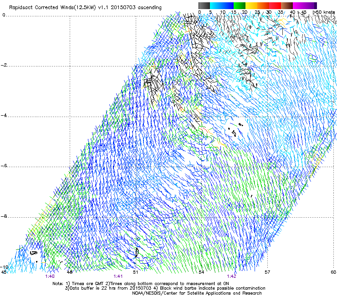Click the gray 0-5 knots color swatch
Image resolution: width=337 pixels, height=296 pixels.
point(204,5)
